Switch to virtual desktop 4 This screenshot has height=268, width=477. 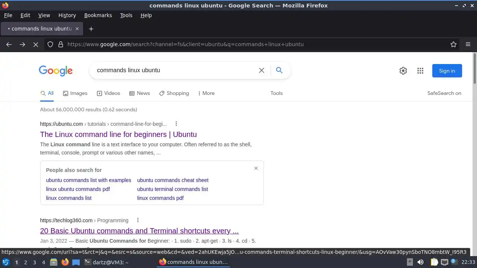tap(43, 262)
